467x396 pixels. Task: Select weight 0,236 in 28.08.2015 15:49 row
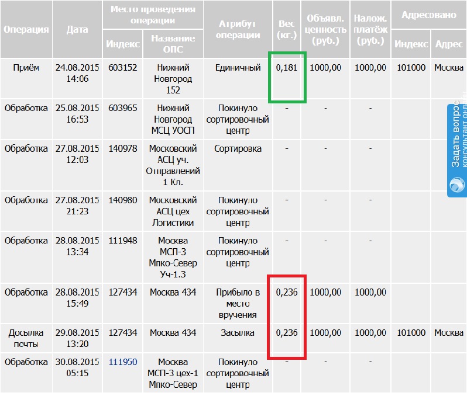(287, 292)
